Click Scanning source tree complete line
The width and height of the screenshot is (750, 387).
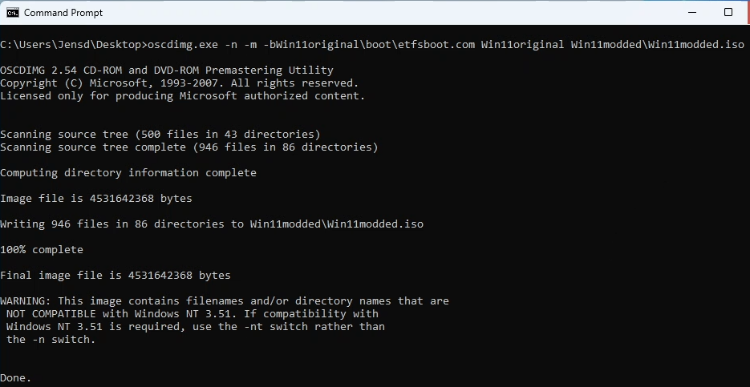click(x=189, y=147)
